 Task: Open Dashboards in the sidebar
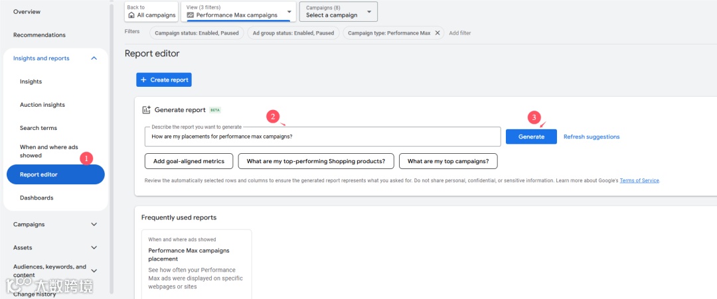click(x=37, y=198)
